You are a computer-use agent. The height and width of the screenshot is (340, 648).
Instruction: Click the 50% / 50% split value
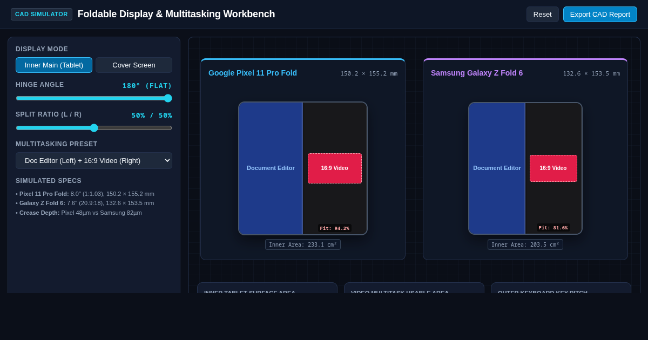point(152,115)
